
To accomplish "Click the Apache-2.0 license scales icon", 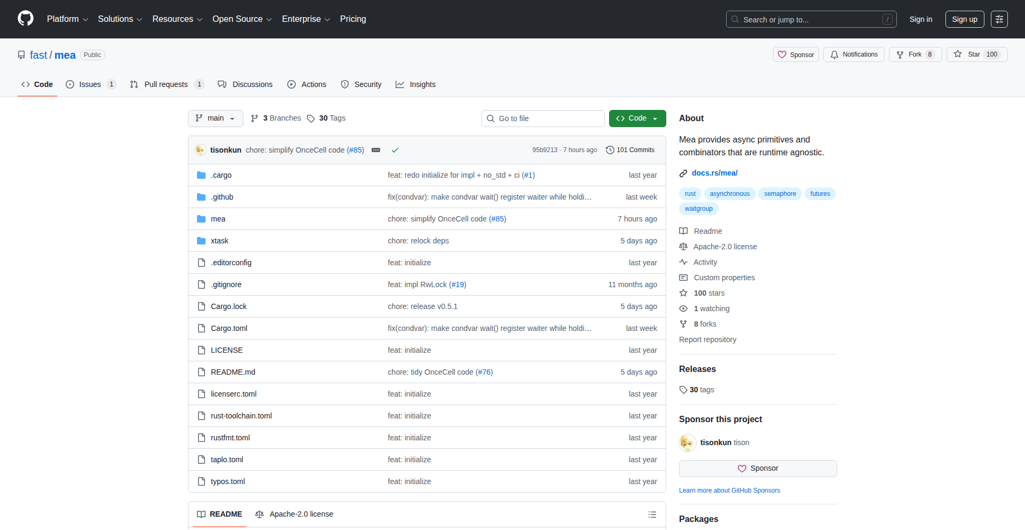I will point(683,247).
